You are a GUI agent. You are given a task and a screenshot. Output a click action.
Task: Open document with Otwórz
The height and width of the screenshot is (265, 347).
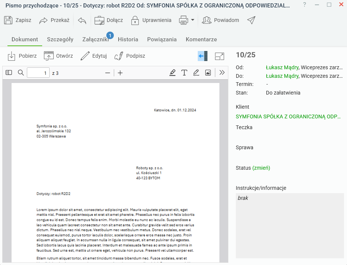(59, 56)
